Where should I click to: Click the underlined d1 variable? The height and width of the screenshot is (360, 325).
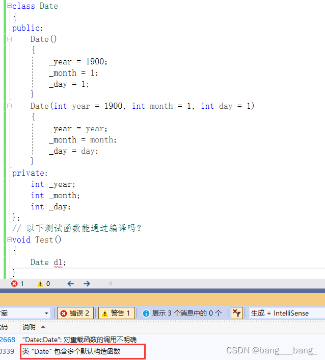58,262
